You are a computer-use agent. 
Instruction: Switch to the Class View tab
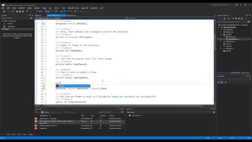click(x=245, y=73)
